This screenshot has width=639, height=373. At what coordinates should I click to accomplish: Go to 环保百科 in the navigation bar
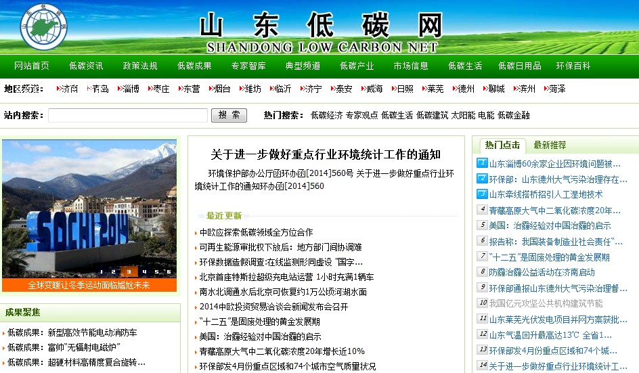point(573,66)
